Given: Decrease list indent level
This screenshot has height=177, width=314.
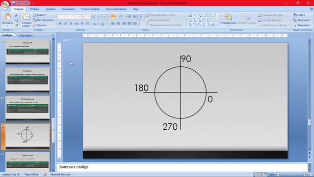Looking at the screenshot, I should (130, 17).
